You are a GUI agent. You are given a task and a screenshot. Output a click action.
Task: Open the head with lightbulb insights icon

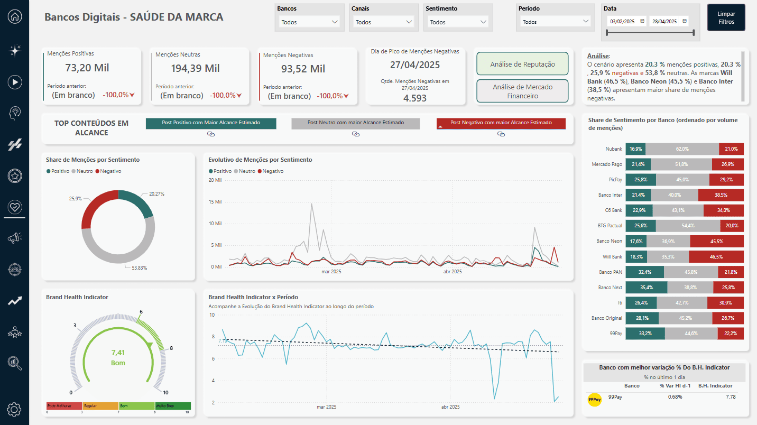[x=15, y=113]
